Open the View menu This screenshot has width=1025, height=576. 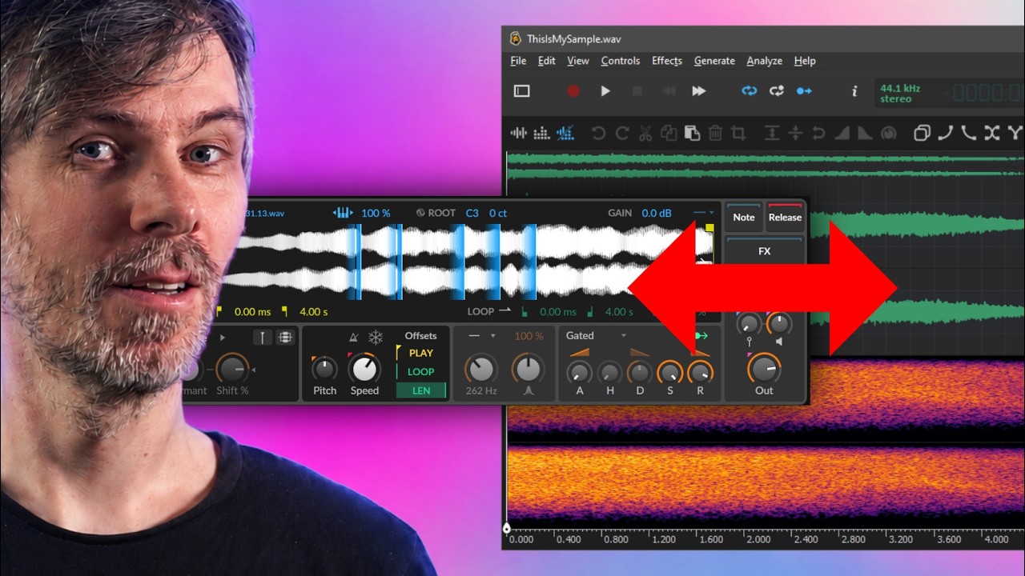pos(578,61)
